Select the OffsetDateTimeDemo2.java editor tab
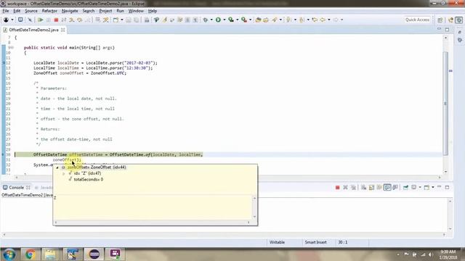 [33, 30]
